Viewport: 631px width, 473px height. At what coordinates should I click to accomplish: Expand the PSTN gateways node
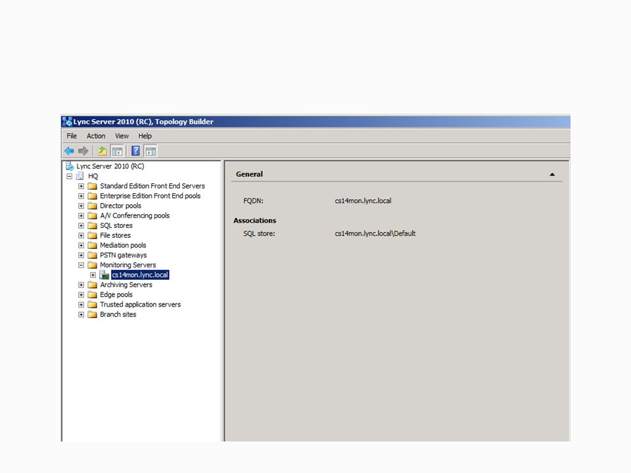pos(82,256)
